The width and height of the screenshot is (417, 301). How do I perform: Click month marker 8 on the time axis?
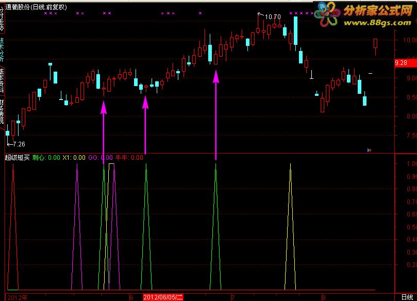[324, 297]
